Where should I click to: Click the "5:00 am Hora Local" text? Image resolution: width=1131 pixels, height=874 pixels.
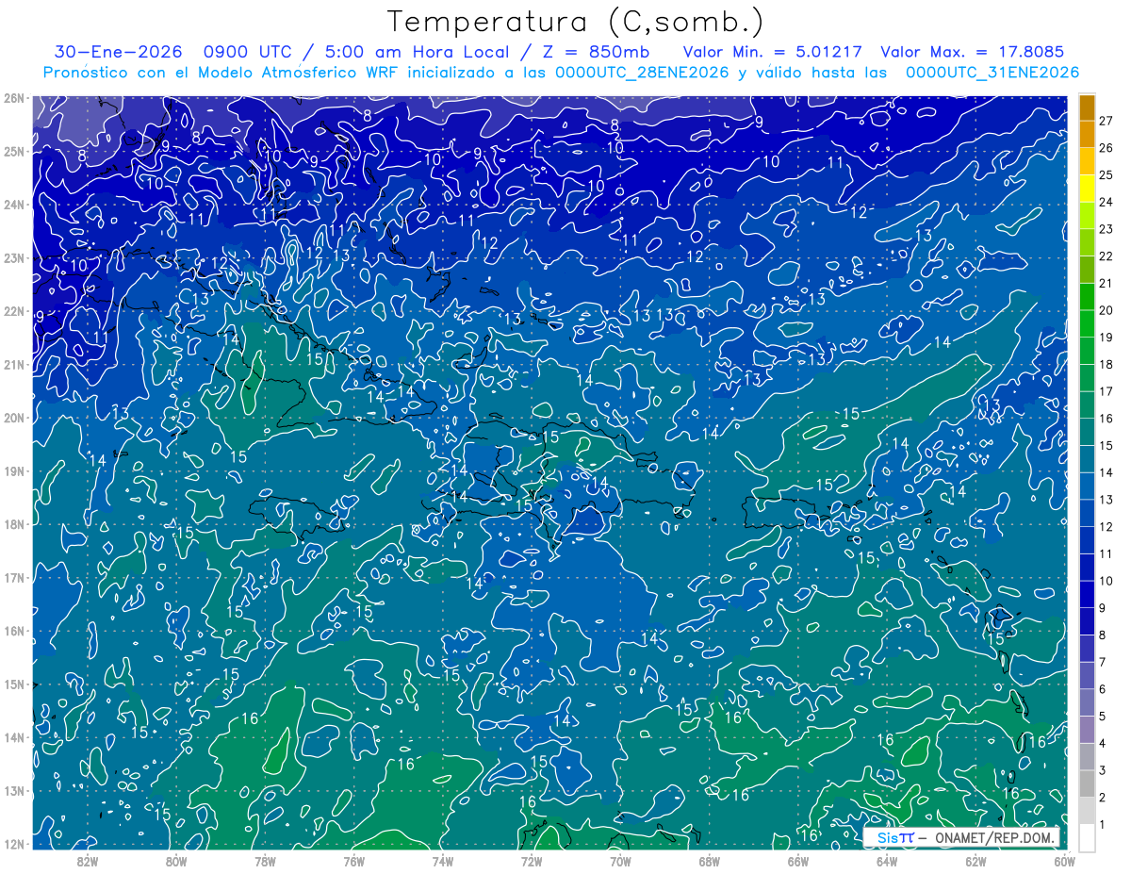[417, 52]
